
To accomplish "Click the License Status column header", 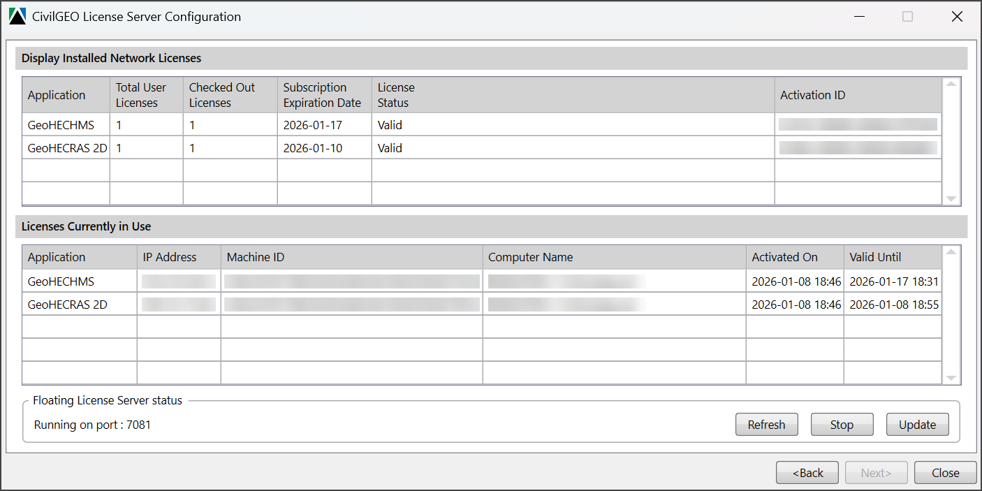I will click(573, 95).
